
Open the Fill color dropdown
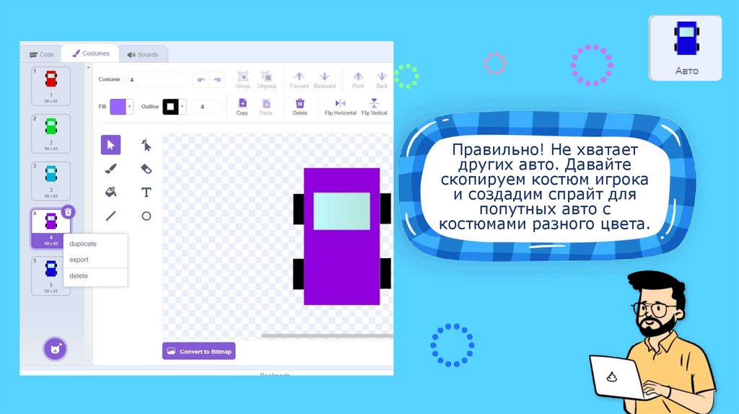130,107
